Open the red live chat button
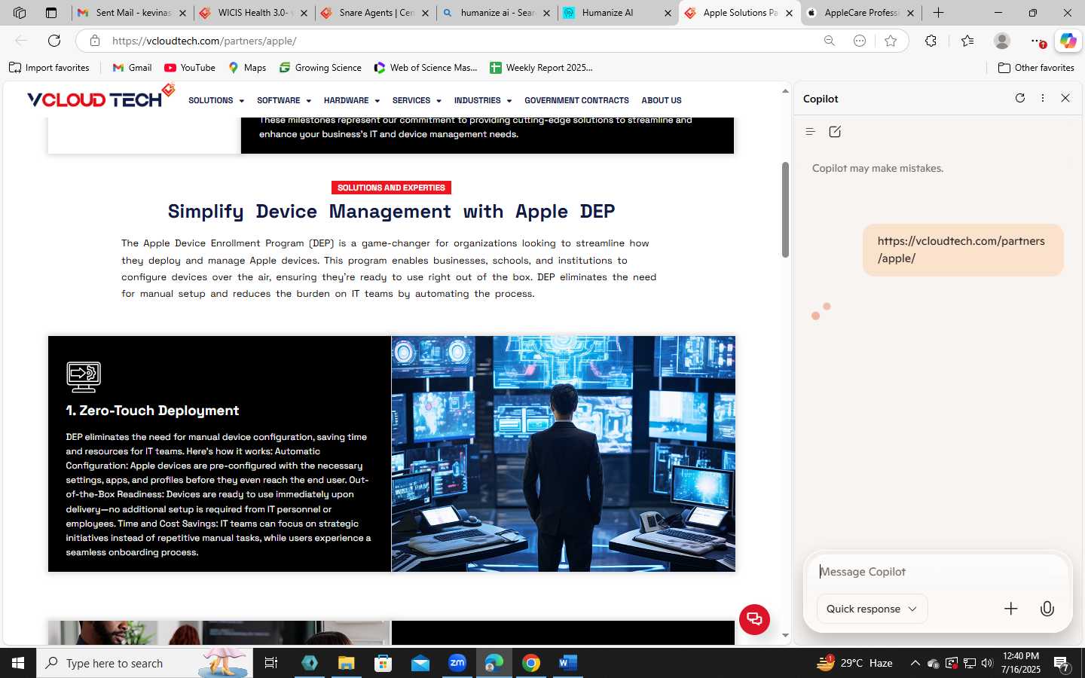This screenshot has height=678, width=1085. (754, 619)
